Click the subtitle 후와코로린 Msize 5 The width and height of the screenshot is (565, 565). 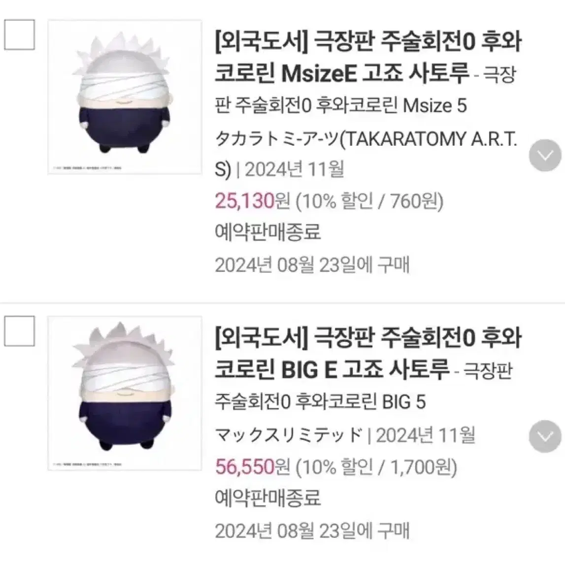pyautogui.click(x=391, y=105)
